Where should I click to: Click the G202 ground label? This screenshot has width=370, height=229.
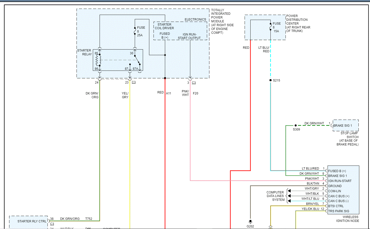tap(250, 226)
